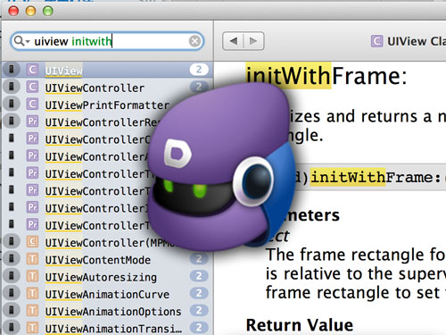446x335 pixels.
Task: Click the iPhone platform icon beside UIViewControllerRe
Action: [x=12, y=121]
